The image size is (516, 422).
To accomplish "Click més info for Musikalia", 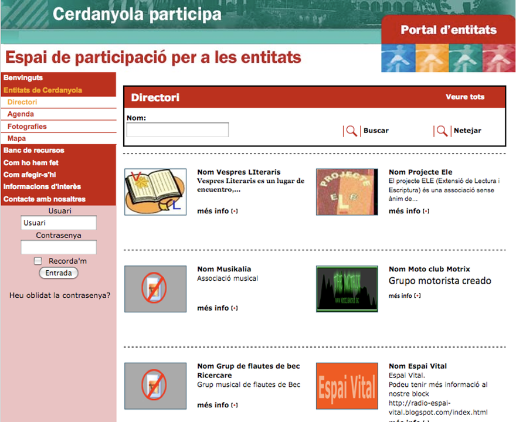I will point(213,308).
